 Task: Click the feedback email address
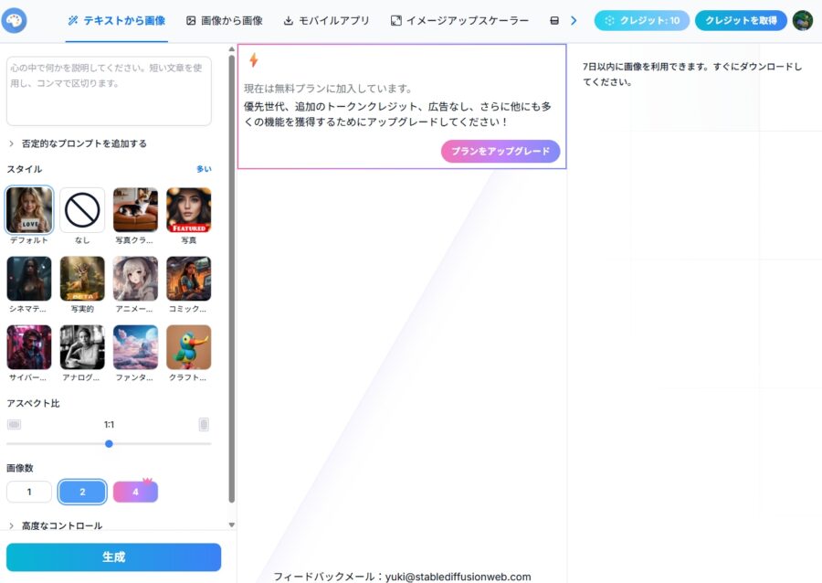coord(458,577)
